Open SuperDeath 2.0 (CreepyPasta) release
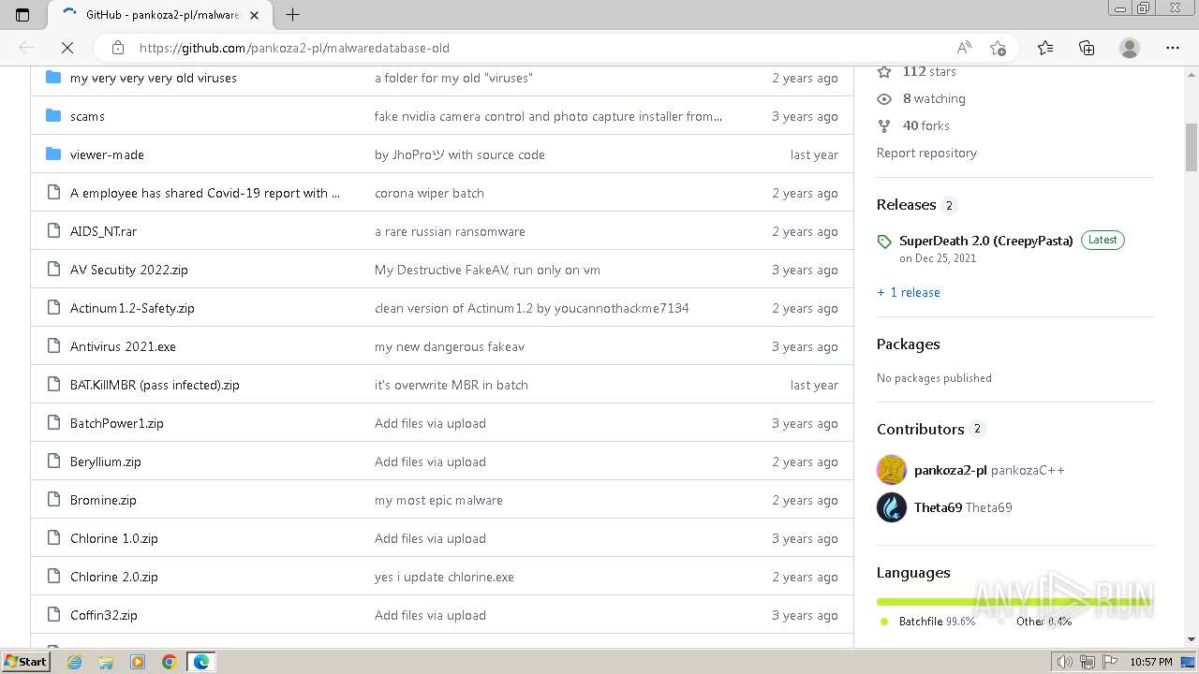 click(x=986, y=241)
